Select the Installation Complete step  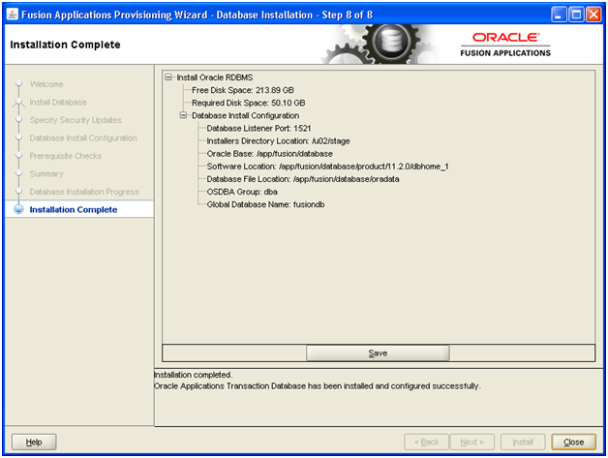(x=74, y=209)
